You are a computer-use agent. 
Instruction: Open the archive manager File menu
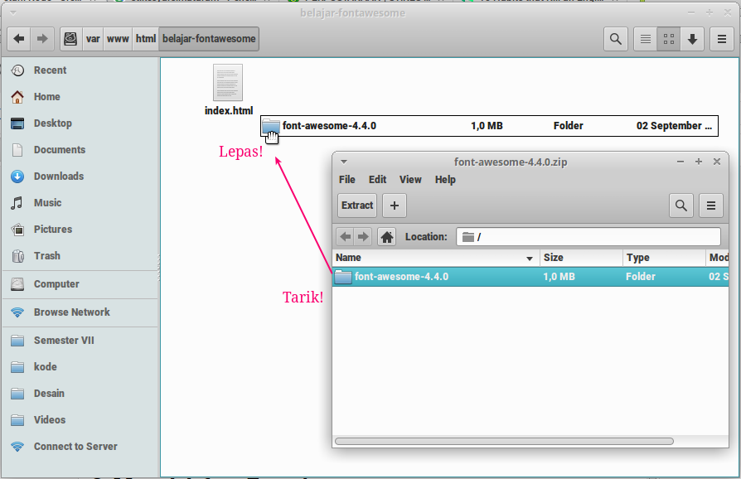click(x=346, y=180)
